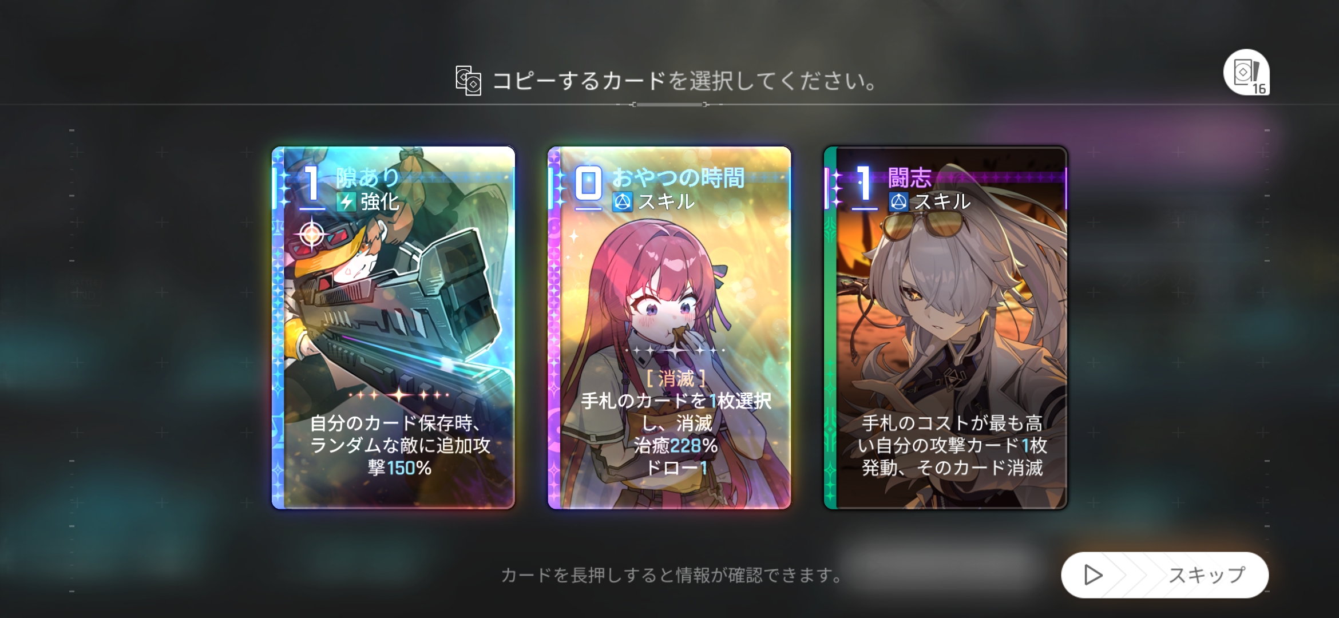
Task: Click the crosshair target icon on the 隙あり card
Action: pos(312,233)
